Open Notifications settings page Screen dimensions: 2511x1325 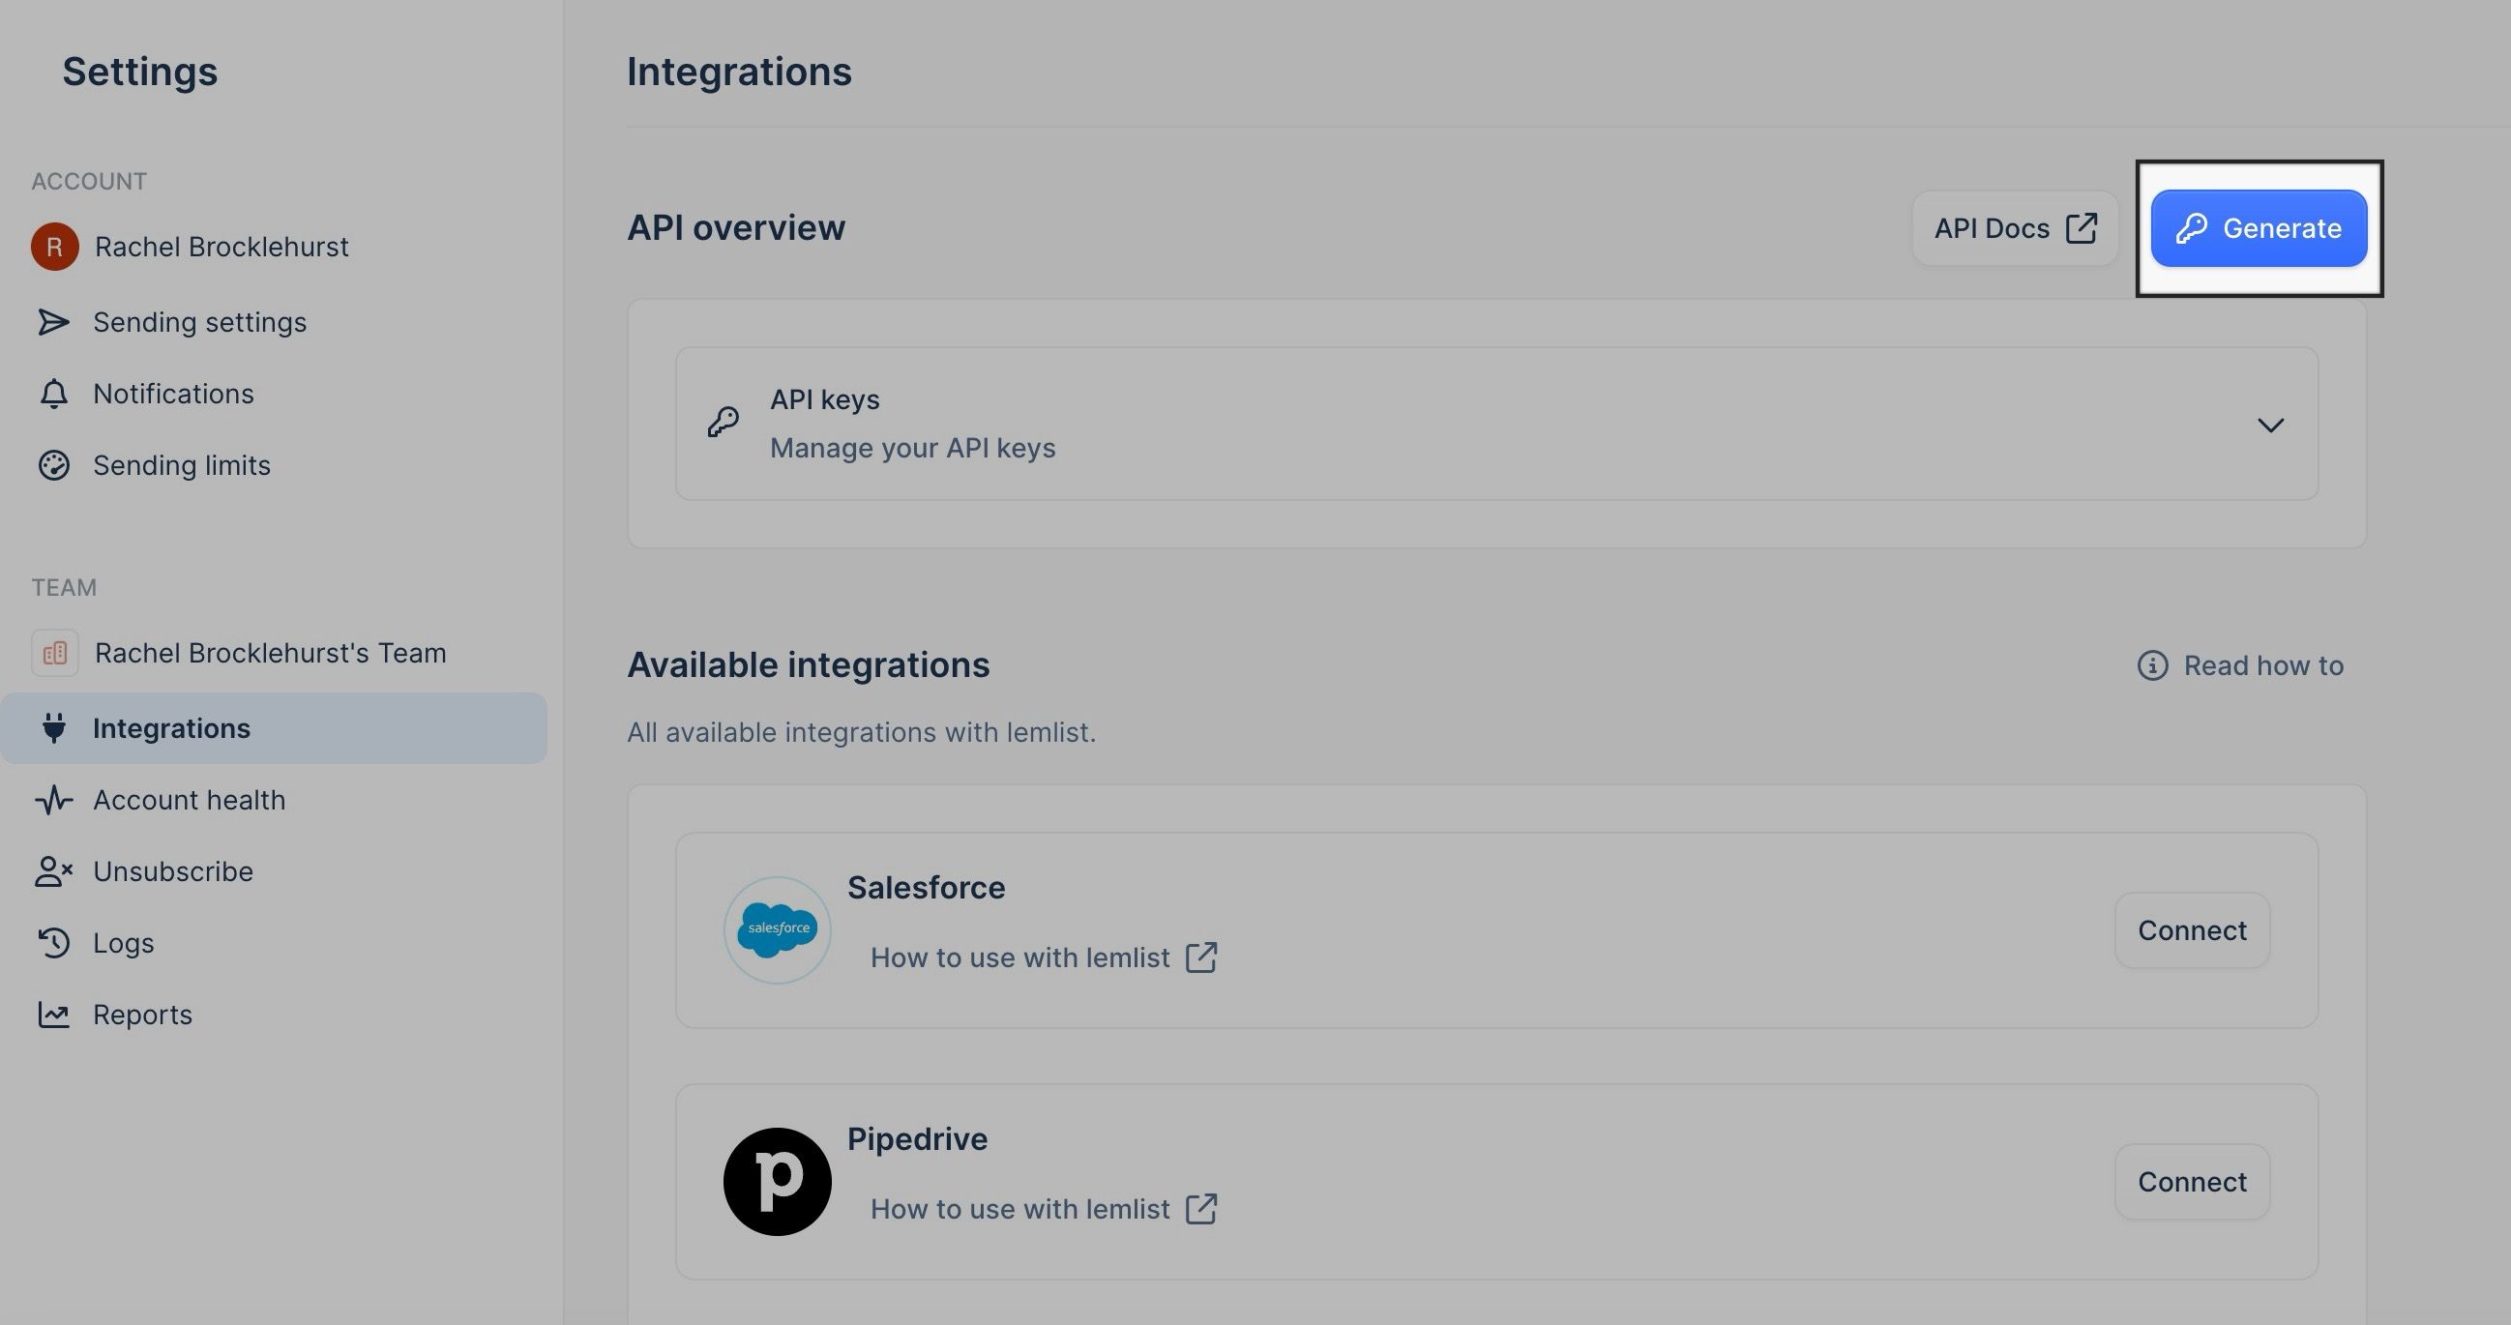[173, 394]
